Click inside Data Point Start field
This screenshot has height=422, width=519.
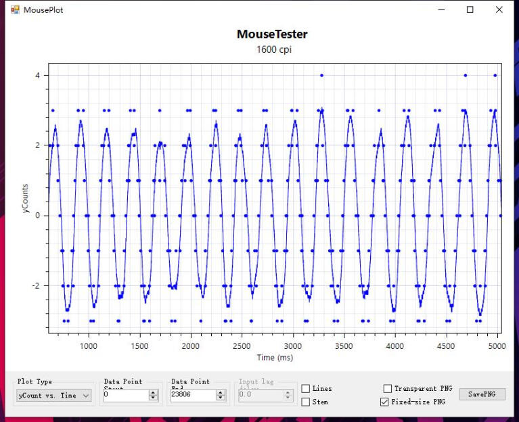(125, 396)
